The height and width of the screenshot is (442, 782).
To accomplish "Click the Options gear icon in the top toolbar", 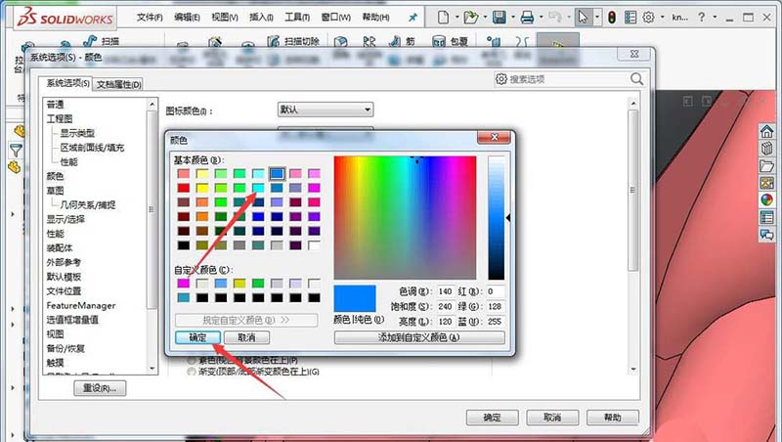I will point(648,18).
